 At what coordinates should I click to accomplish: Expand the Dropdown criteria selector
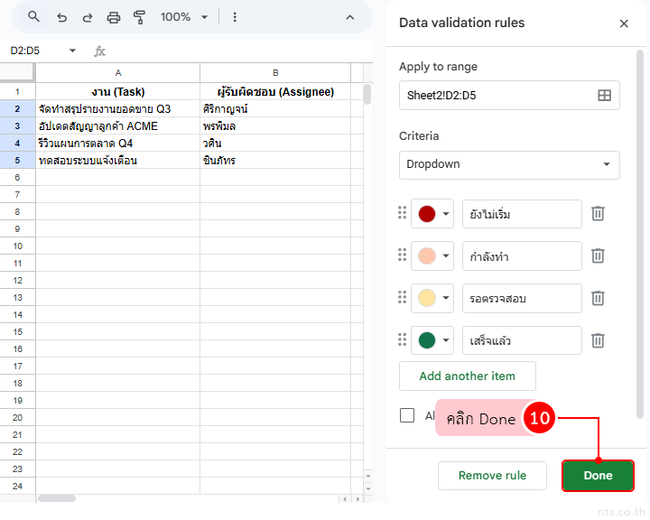509,164
